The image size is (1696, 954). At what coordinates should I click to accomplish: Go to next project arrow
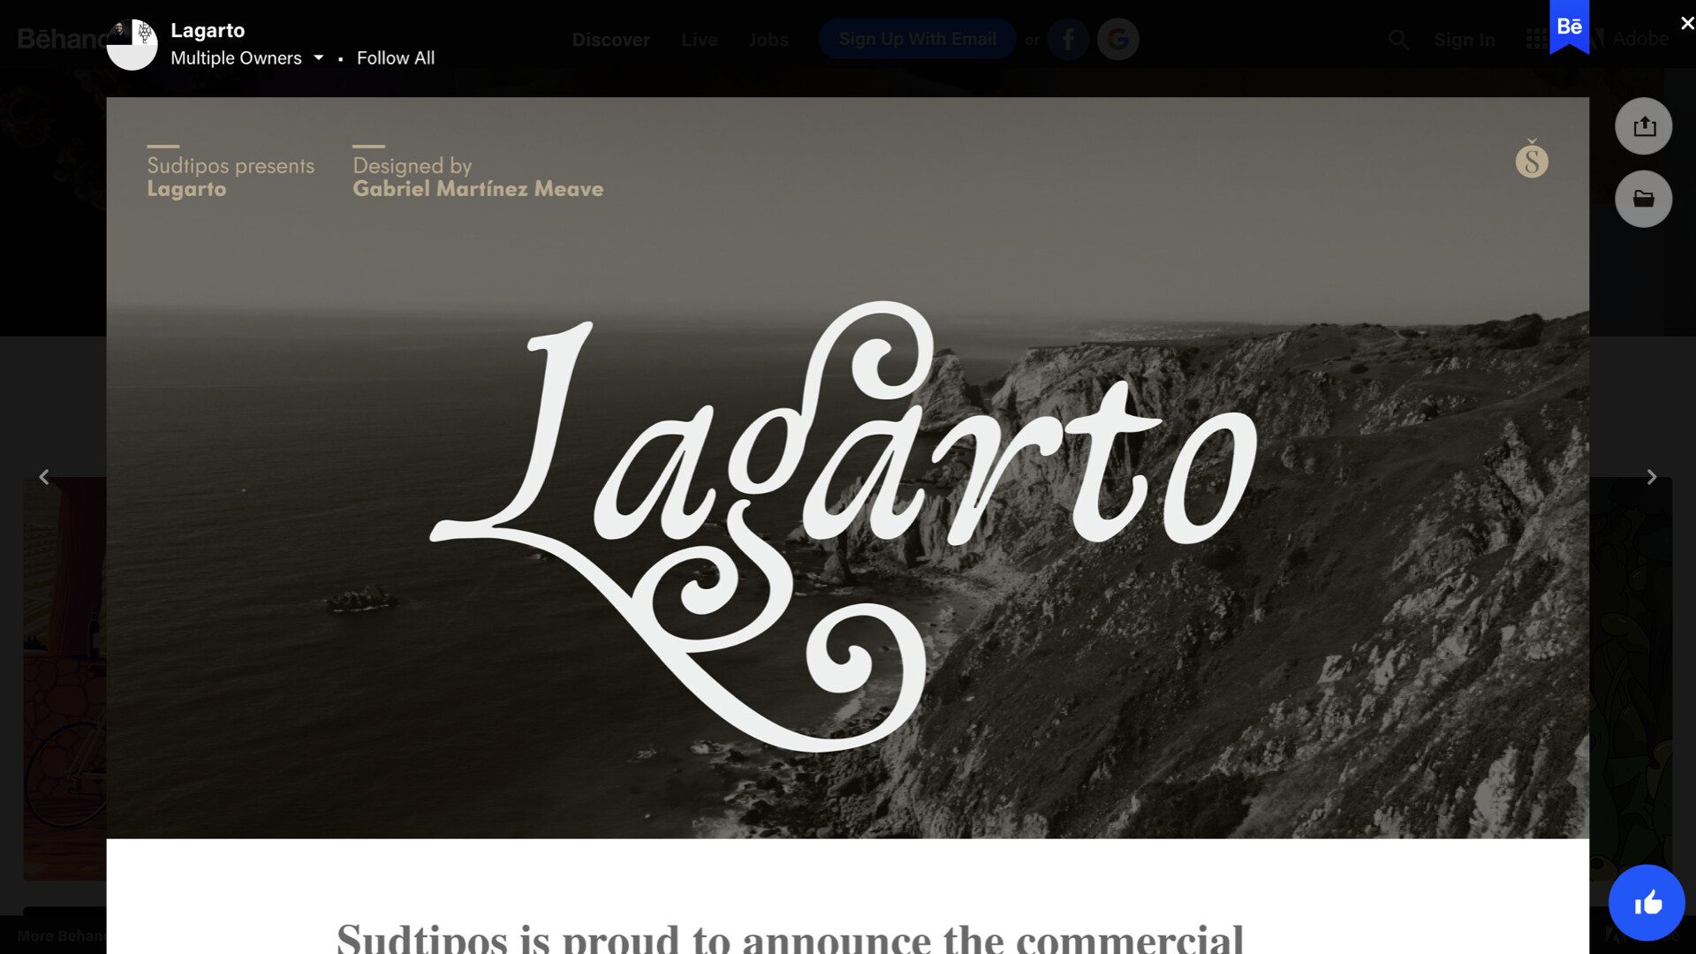pos(1652,477)
